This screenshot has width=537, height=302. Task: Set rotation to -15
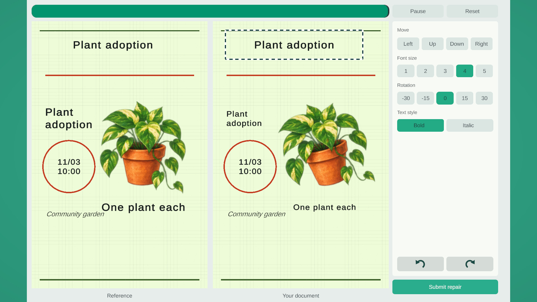pyautogui.click(x=425, y=98)
